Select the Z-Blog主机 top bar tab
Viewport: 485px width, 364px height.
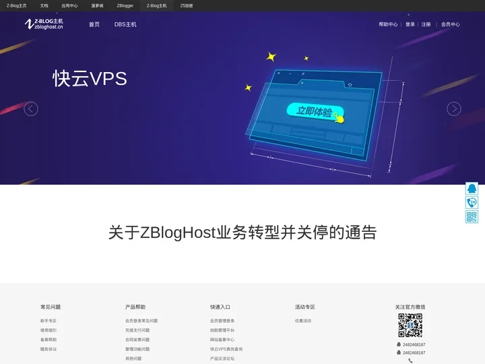[156, 5]
